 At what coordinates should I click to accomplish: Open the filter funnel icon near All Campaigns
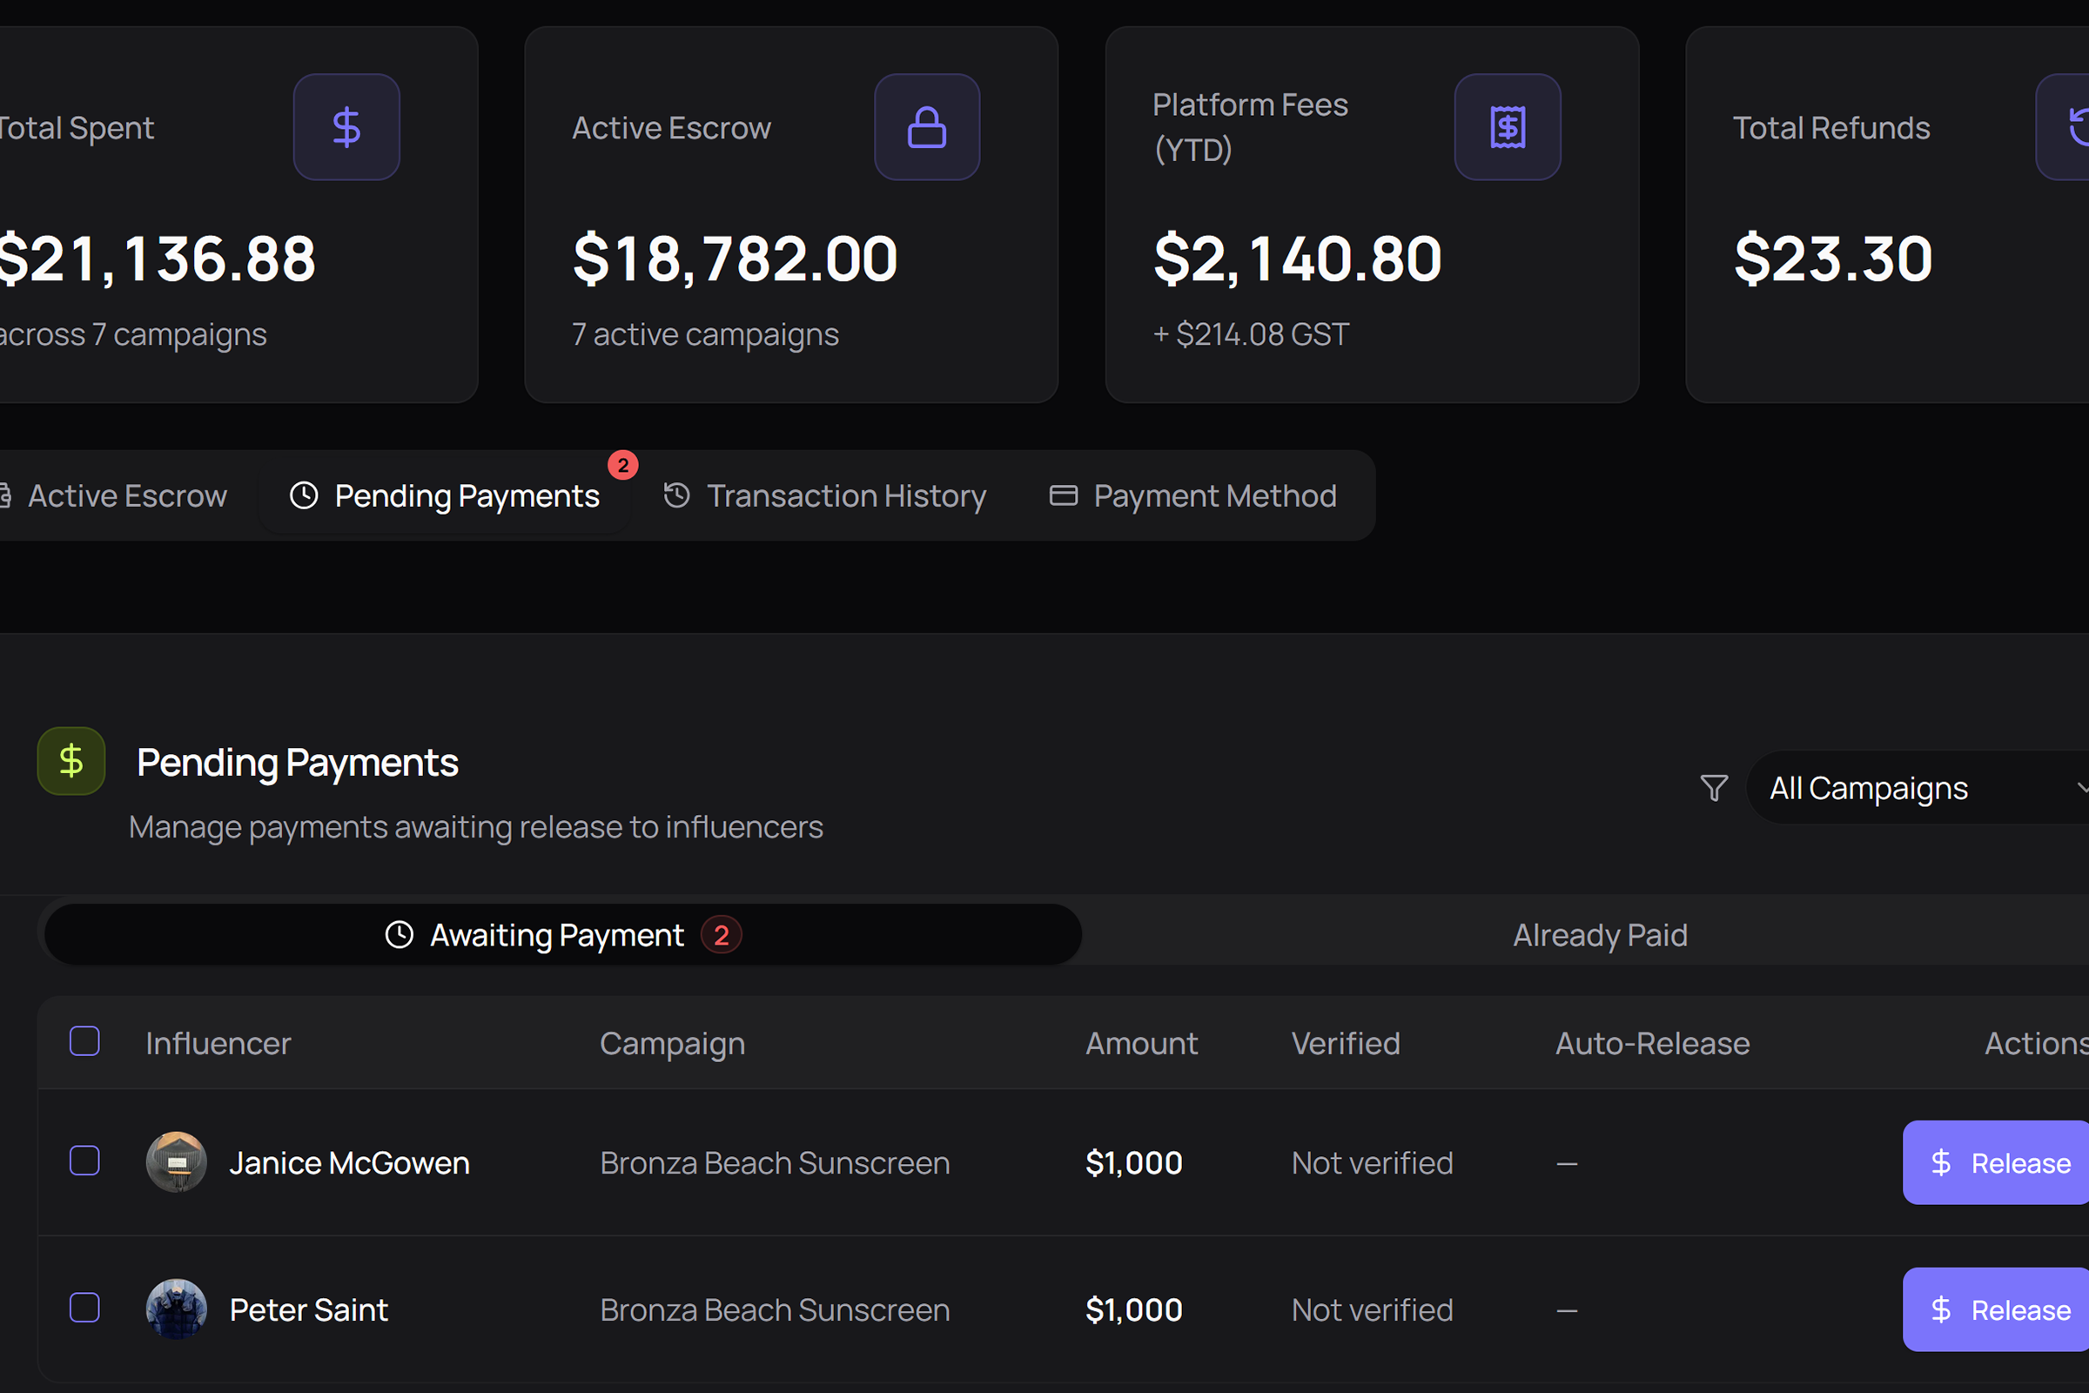[x=1712, y=787]
